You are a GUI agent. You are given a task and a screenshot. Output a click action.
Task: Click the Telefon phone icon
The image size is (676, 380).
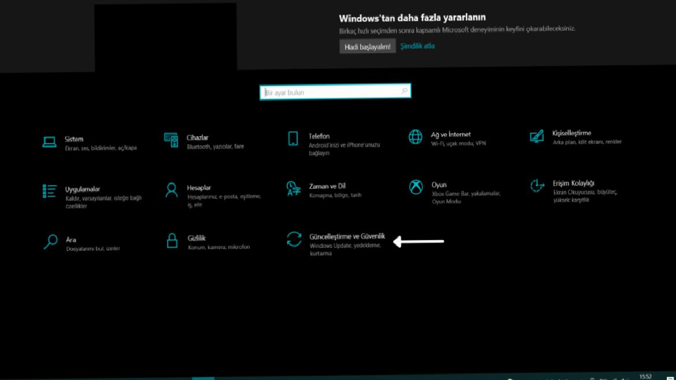point(293,139)
